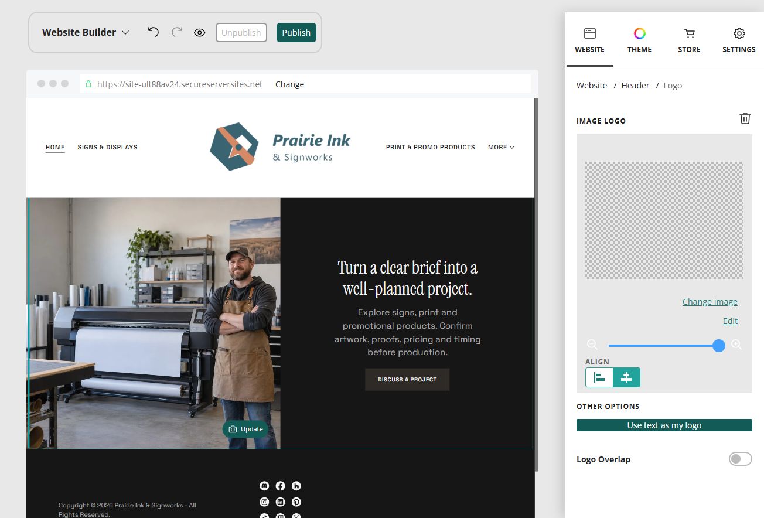Delete the image logo with trash icon
The width and height of the screenshot is (764, 518).
[745, 118]
